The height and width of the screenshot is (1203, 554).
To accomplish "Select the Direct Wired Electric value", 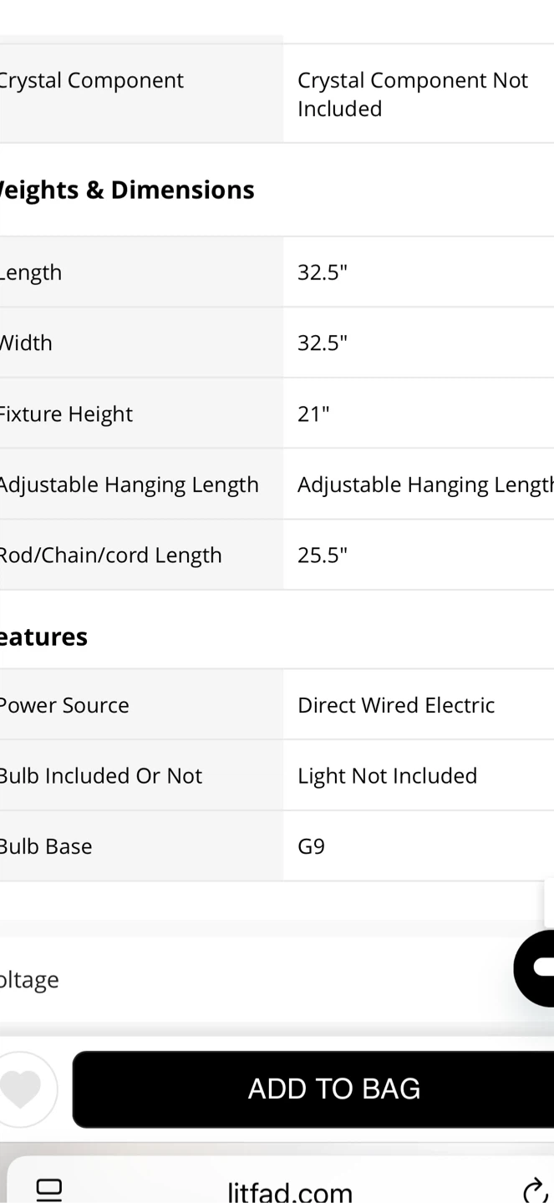I will [396, 705].
